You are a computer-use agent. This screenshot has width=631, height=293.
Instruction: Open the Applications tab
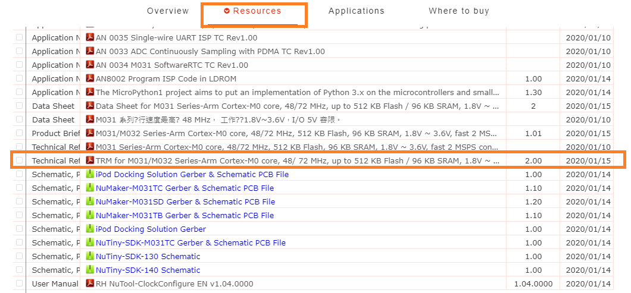pos(356,11)
